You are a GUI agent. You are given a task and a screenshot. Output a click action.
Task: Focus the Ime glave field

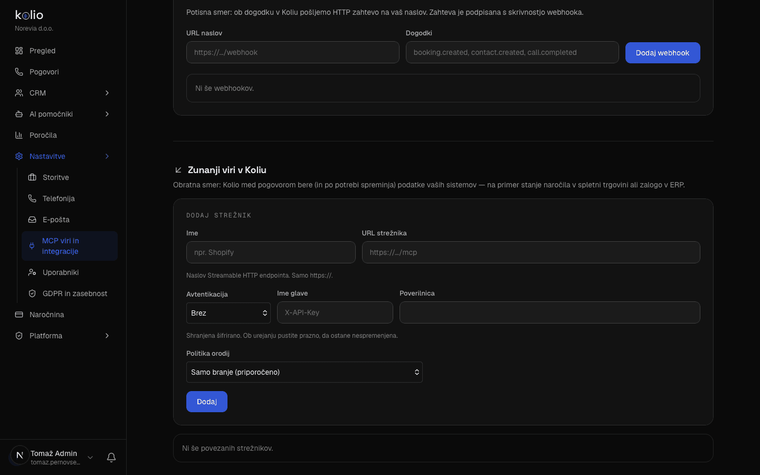335,312
